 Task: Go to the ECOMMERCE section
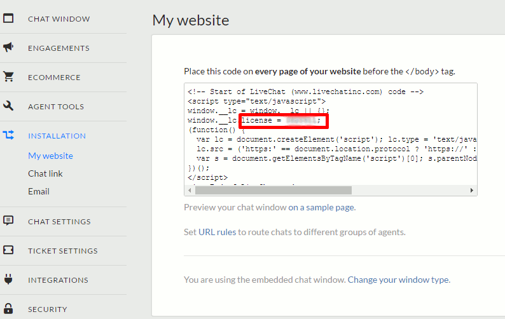(x=54, y=78)
